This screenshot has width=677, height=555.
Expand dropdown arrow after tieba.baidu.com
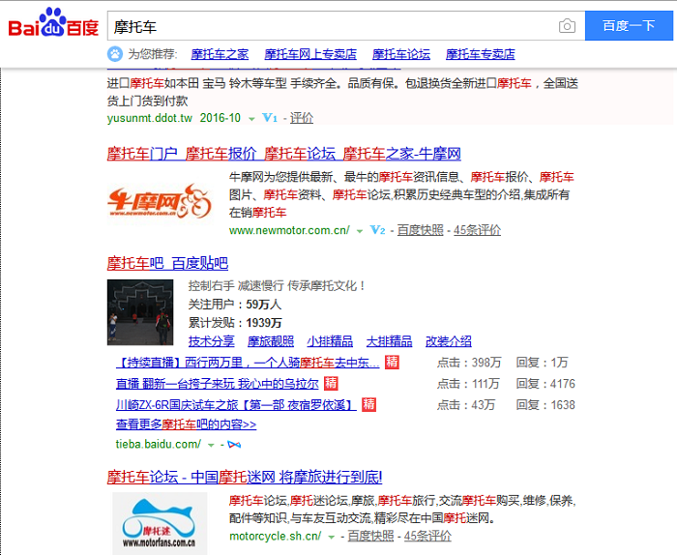211,445
